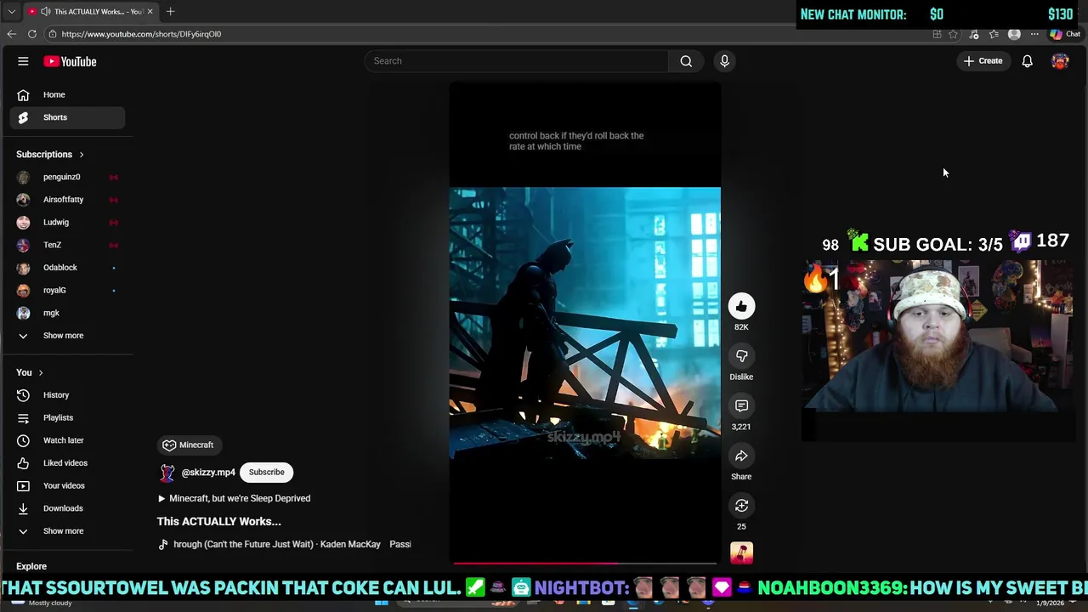Open the penguinz0 subscription
The image size is (1088, 612).
coord(67,177)
